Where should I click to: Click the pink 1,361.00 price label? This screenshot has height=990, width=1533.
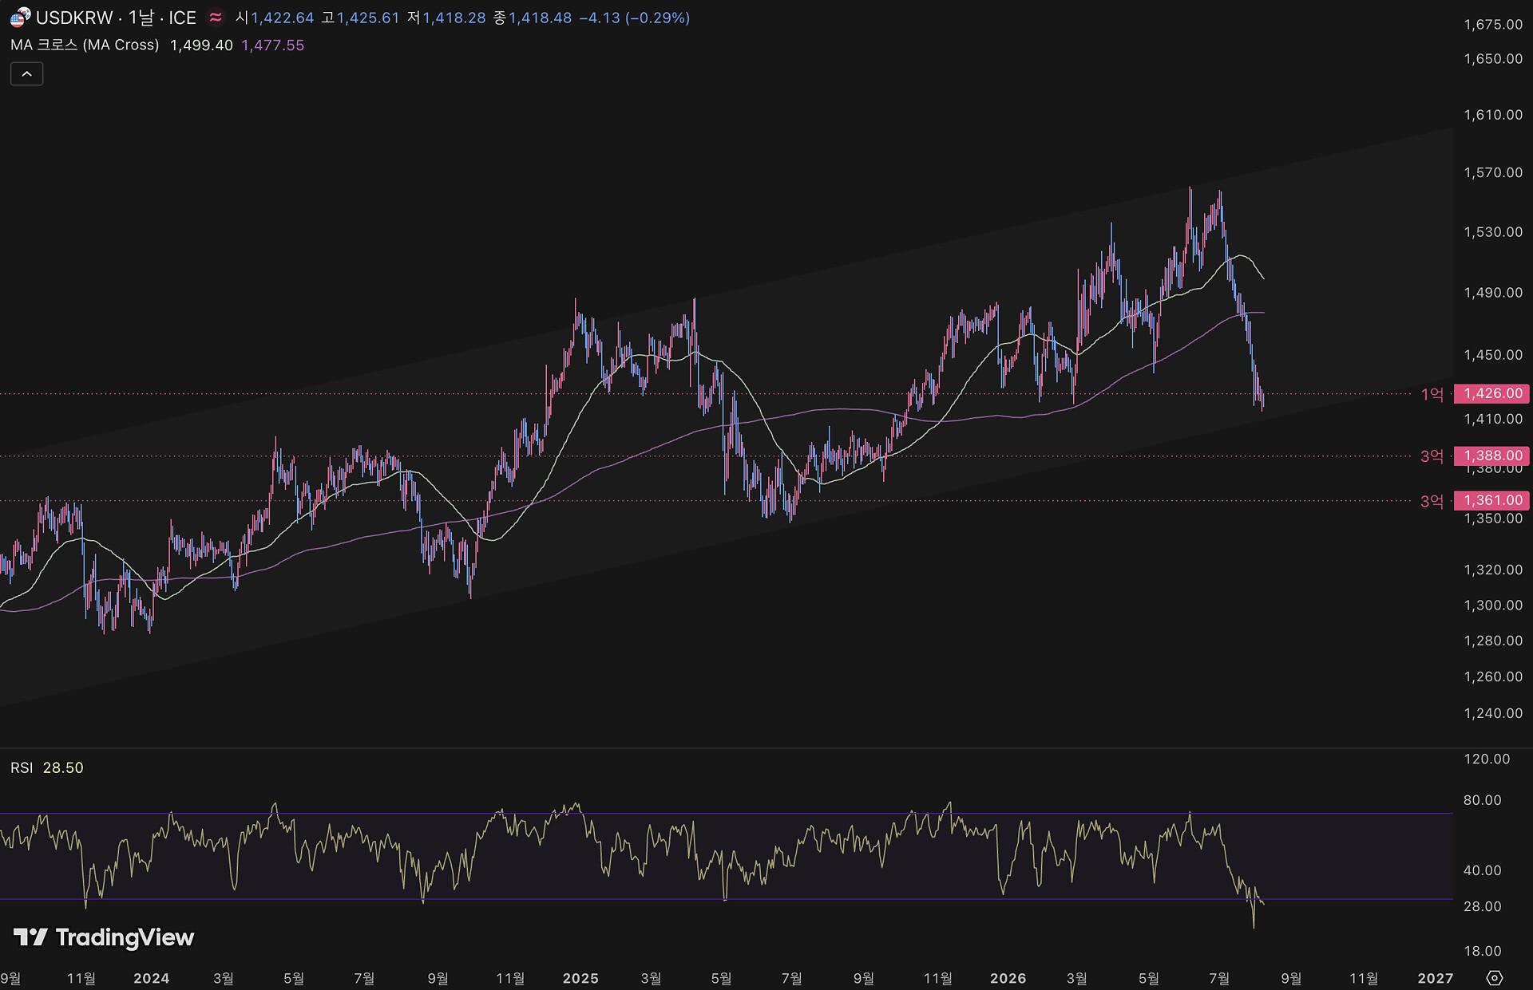(1491, 500)
